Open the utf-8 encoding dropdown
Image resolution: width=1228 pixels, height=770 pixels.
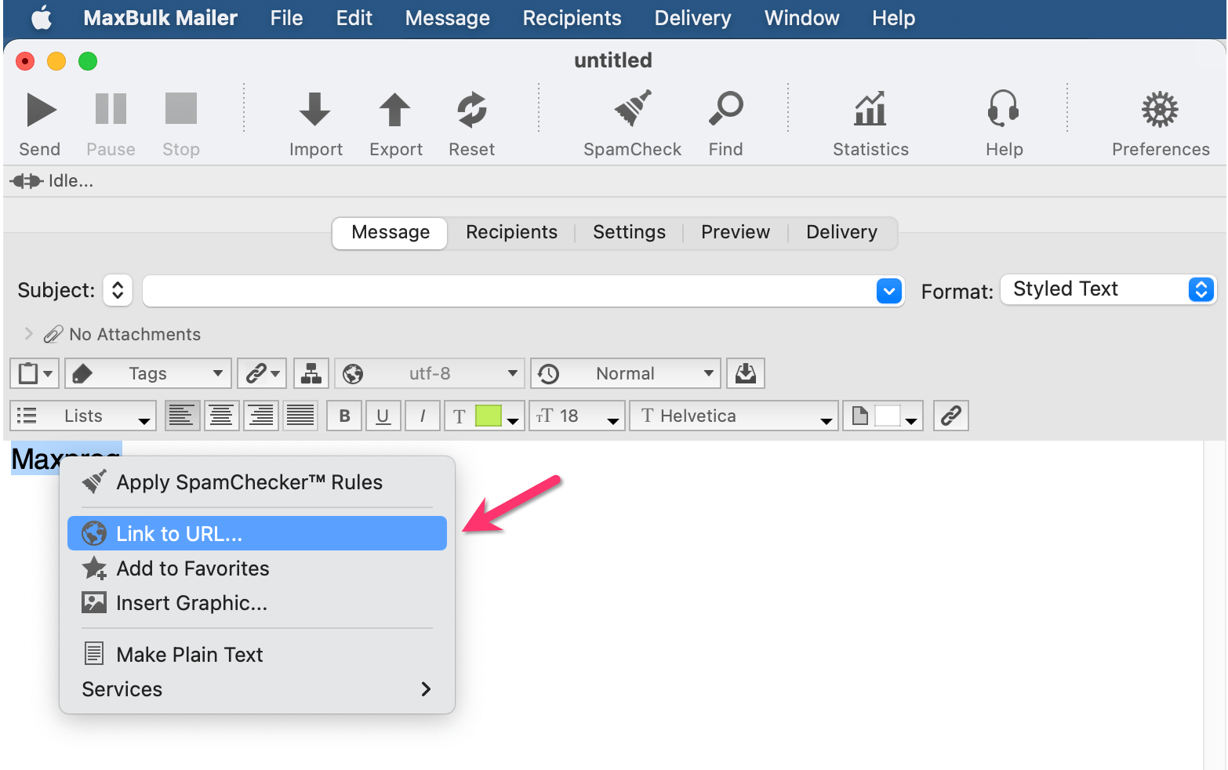(x=430, y=373)
